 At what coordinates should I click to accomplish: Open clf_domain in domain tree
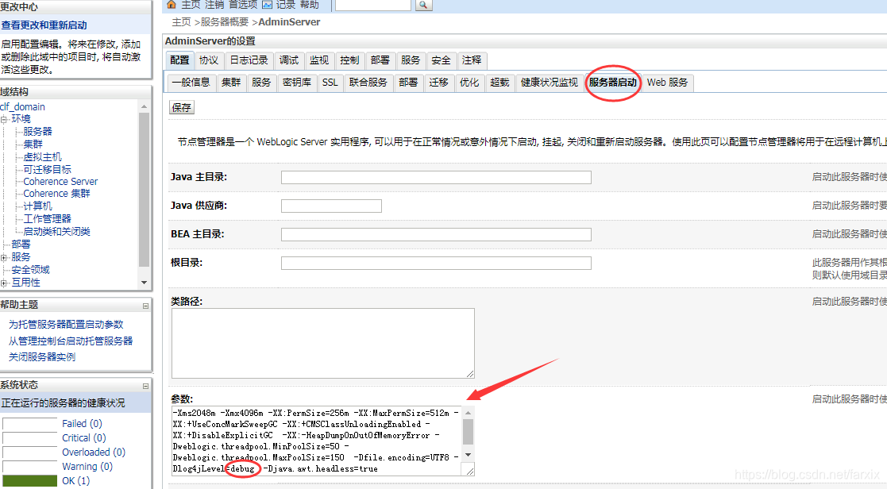[x=22, y=107]
